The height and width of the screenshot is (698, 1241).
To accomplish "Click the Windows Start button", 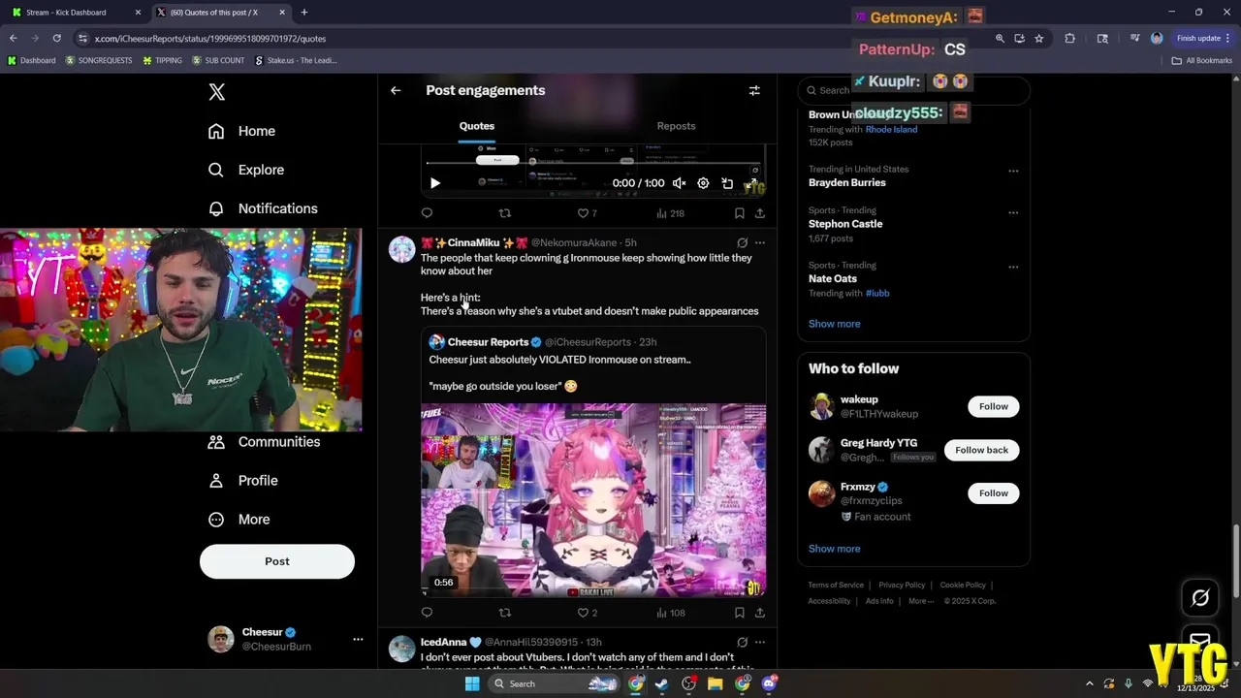I will tap(472, 683).
